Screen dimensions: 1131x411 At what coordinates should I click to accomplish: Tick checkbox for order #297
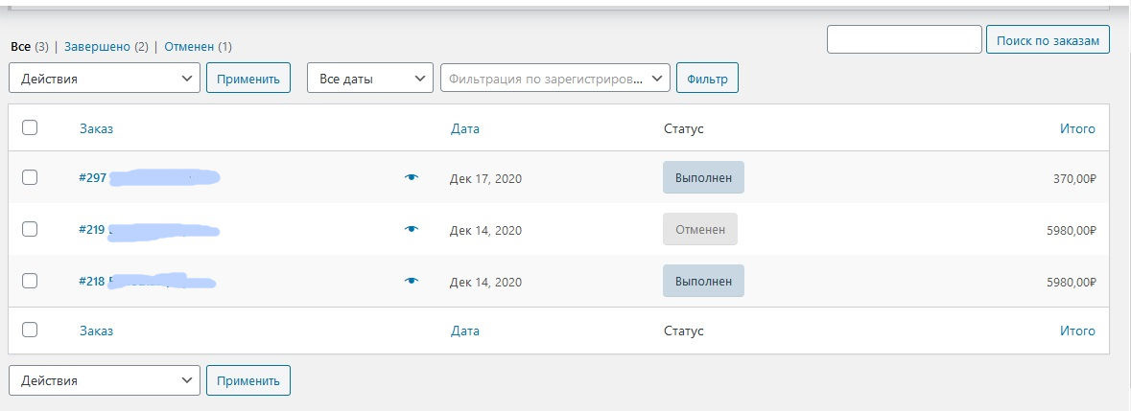pos(30,177)
